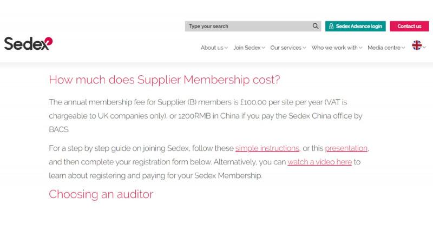Click the UK flag language icon
Screen dimensions: 433x250
417,45
